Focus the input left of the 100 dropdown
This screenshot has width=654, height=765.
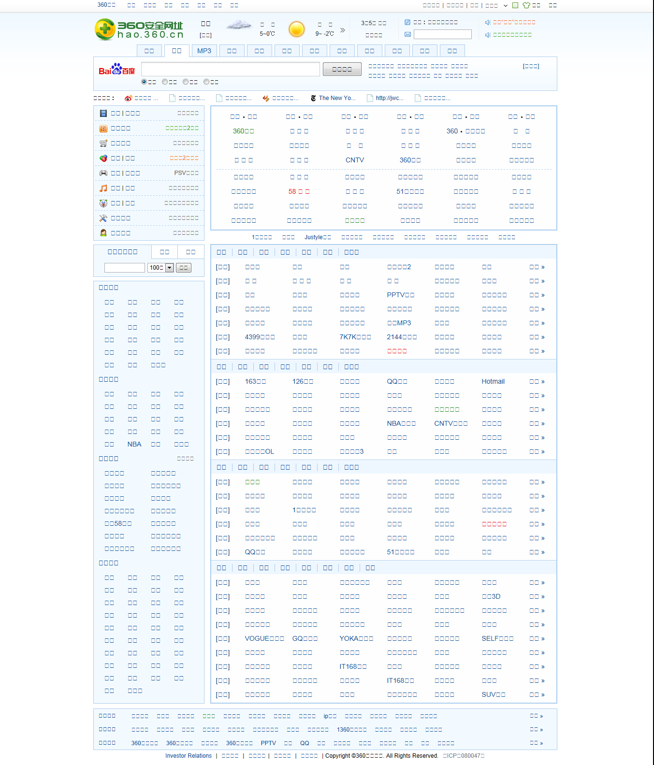tap(125, 268)
